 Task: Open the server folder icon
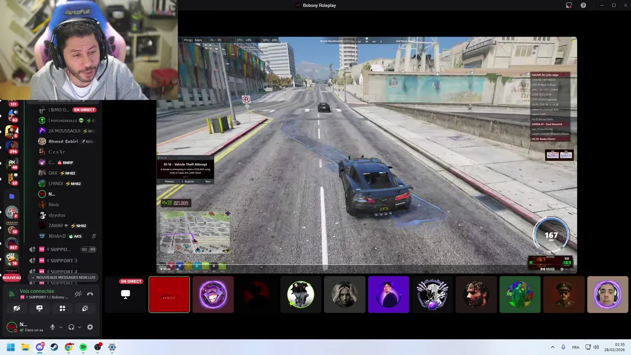coord(12,196)
